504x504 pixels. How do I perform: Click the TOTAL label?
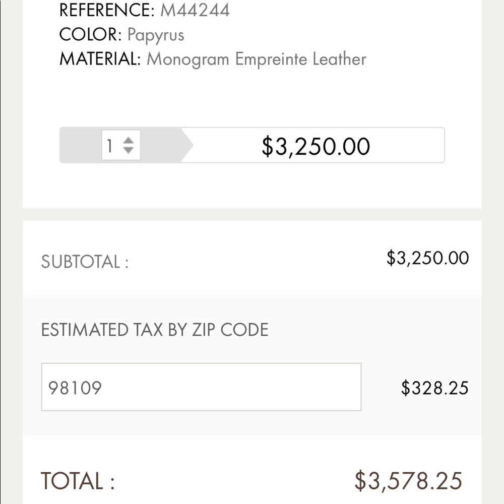point(78,481)
